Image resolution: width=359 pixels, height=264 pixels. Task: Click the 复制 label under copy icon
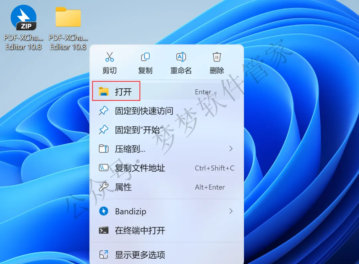[x=145, y=70]
